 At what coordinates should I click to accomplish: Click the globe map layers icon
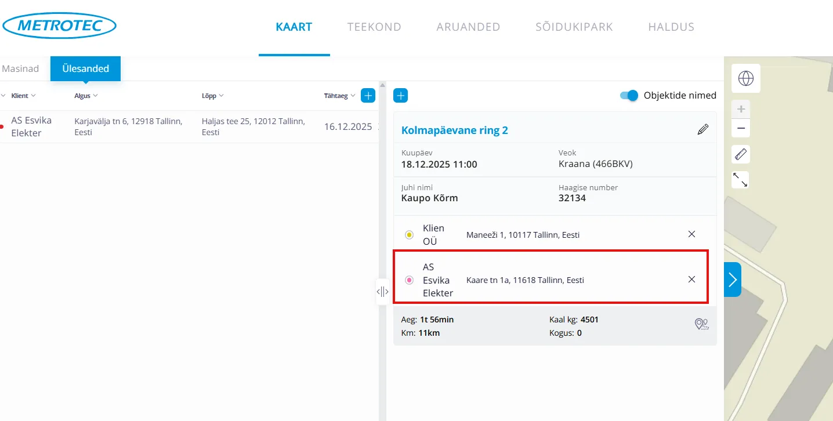[x=745, y=78]
